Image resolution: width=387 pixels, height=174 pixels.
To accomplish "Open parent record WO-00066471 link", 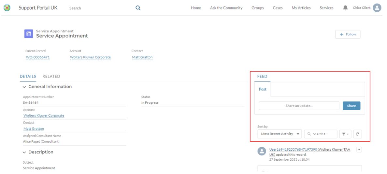I will point(38,58).
